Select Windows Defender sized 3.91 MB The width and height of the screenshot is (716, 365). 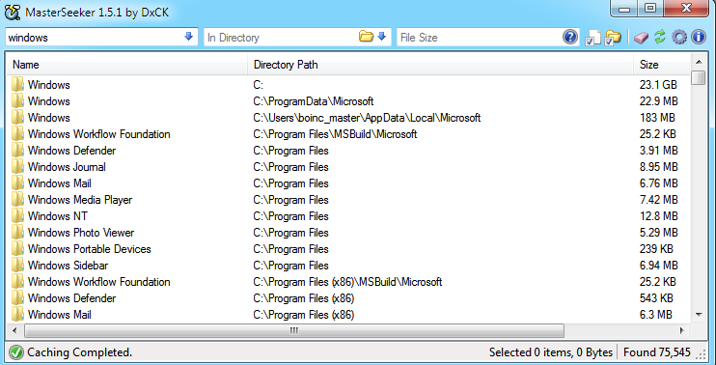348,151
